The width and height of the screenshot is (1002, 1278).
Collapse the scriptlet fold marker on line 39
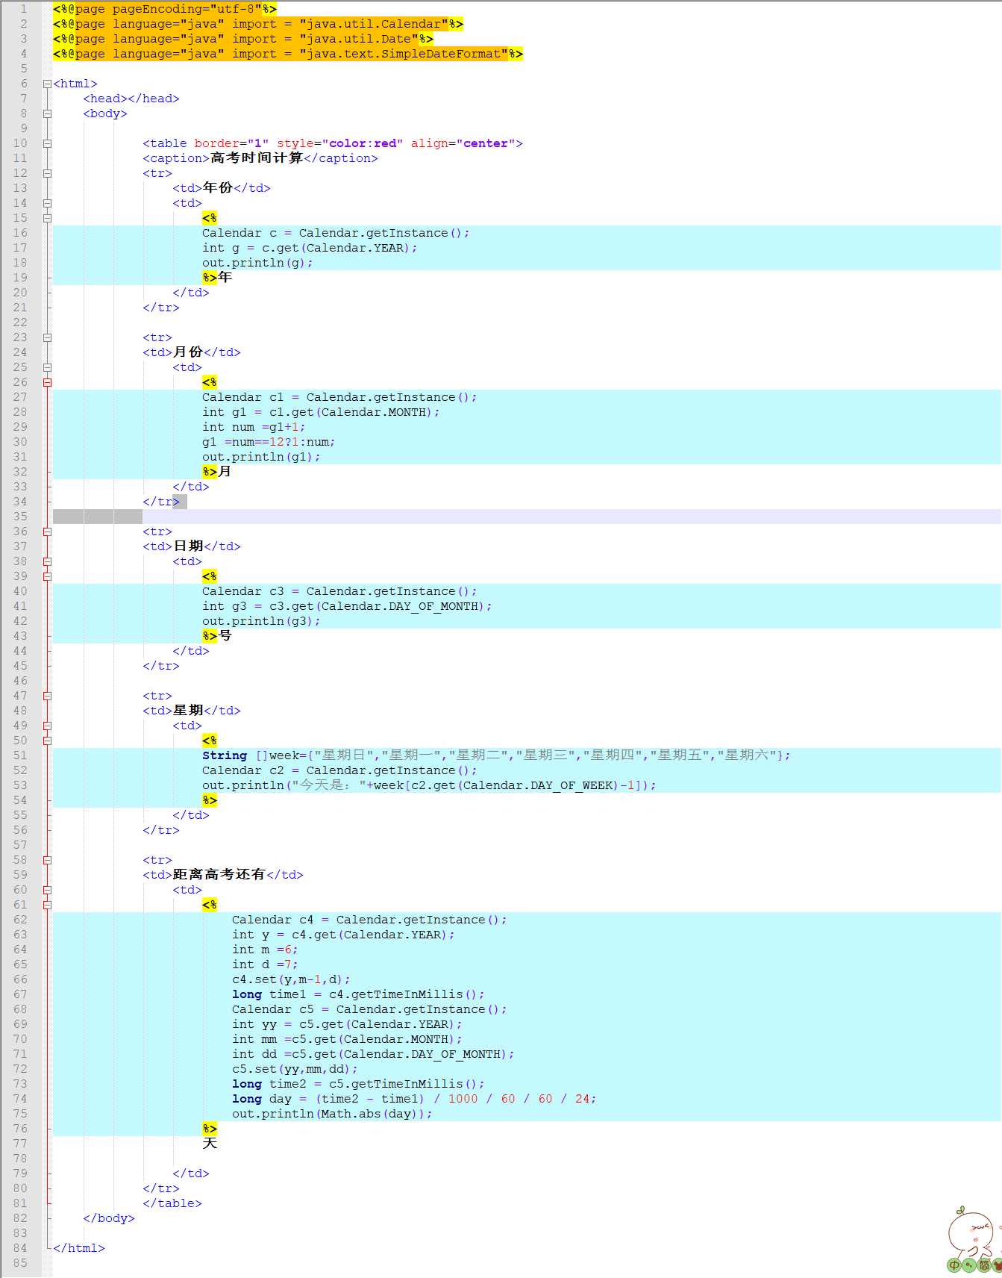click(47, 576)
